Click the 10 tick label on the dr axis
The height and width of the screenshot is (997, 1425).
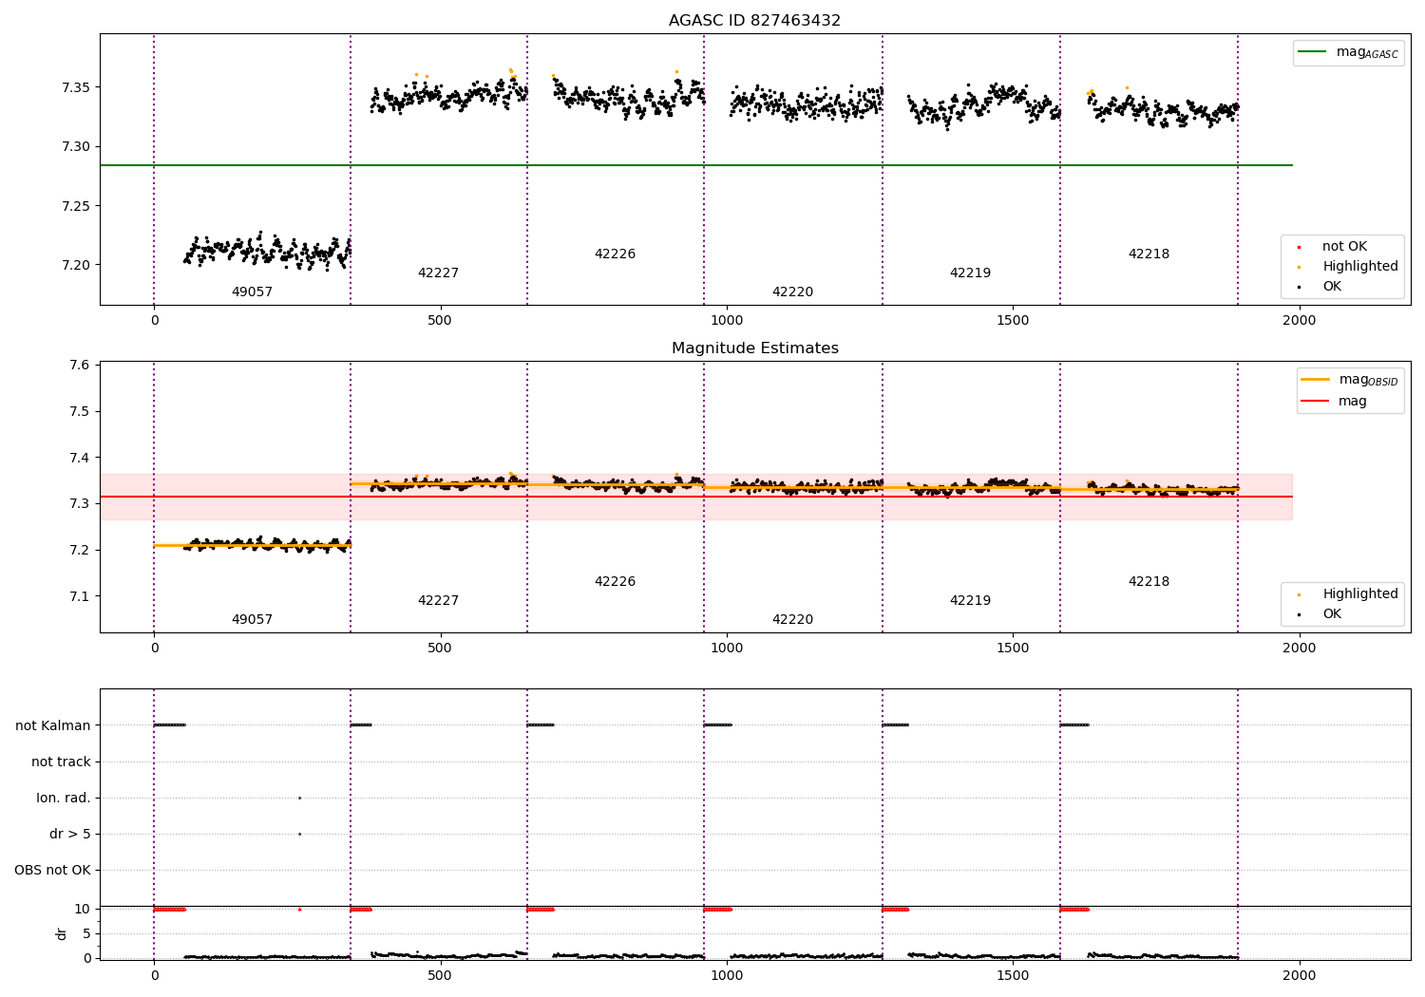[x=83, y=909]
